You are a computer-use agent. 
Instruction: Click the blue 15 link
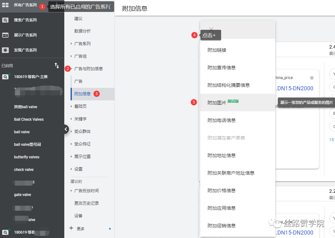pyautogui.click(x=331, y=140)
